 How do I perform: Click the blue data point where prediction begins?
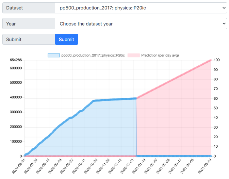(136, 98)
